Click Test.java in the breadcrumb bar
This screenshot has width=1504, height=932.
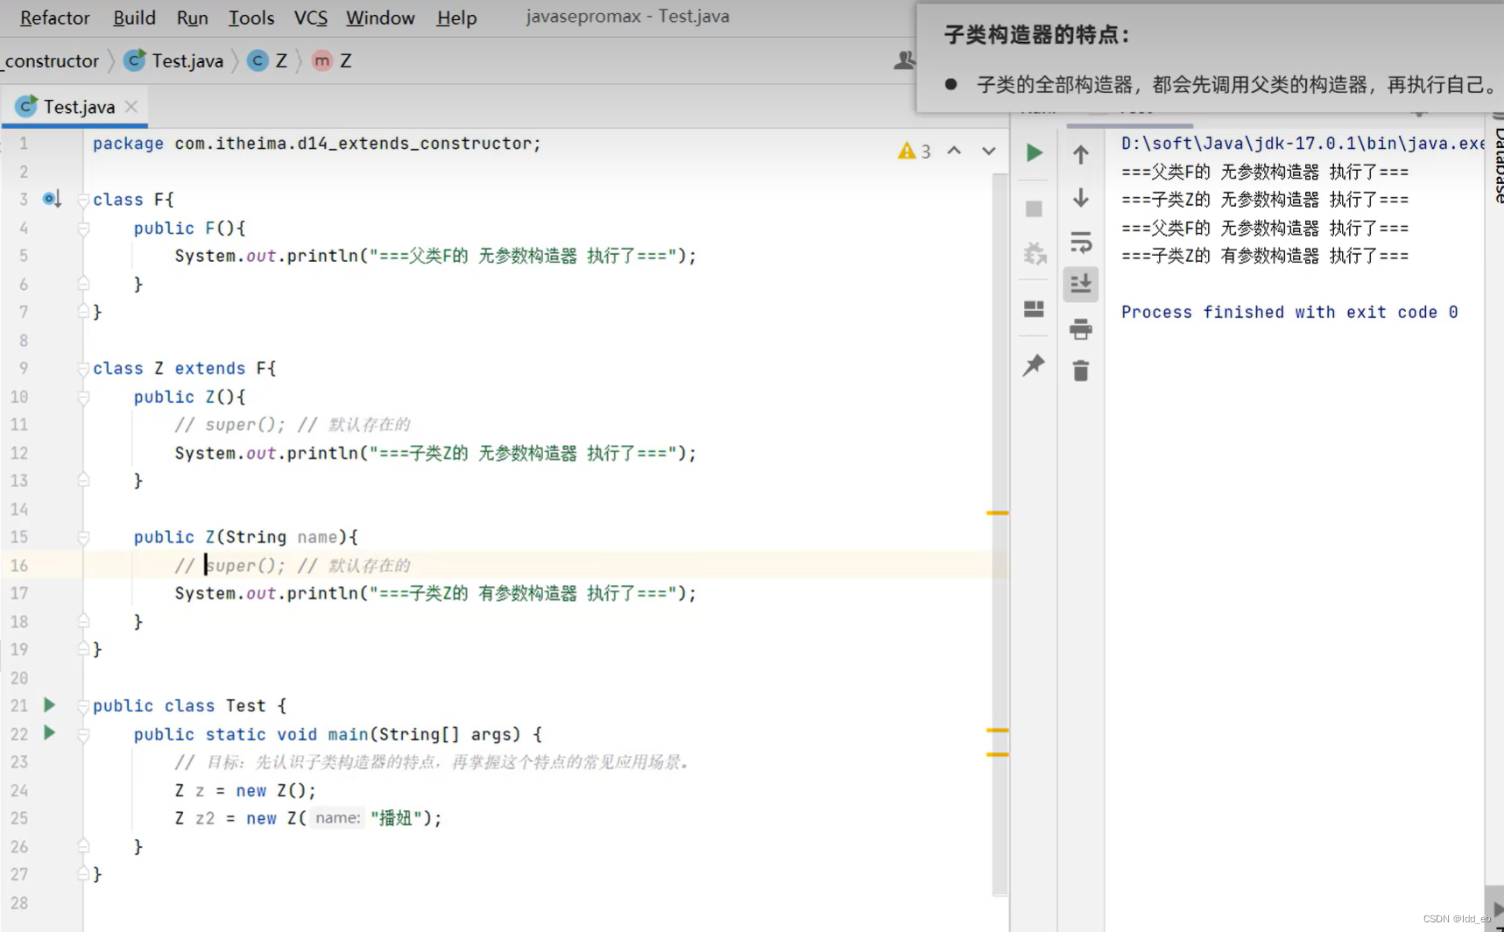[174, 60]
